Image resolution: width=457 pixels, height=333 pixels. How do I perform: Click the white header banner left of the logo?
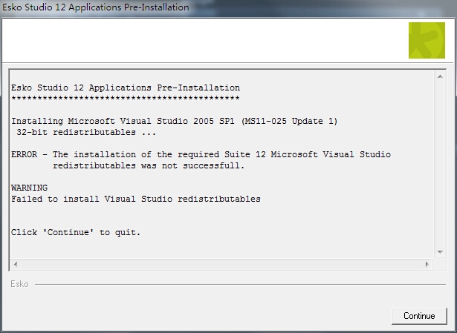201,40
